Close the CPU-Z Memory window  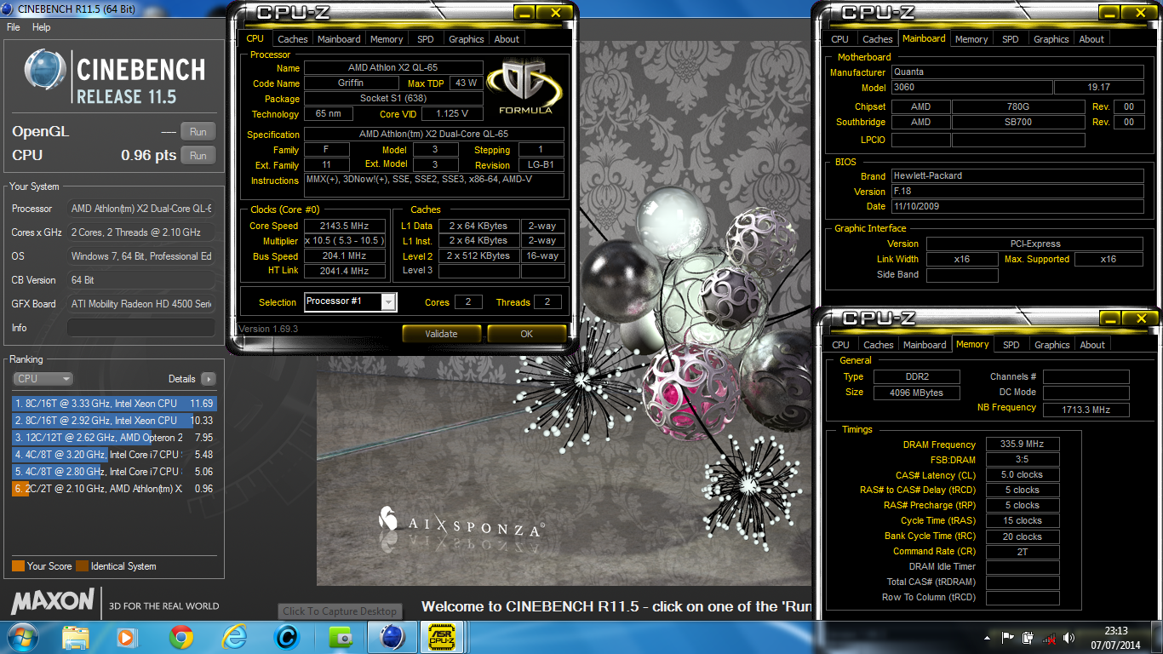click(1140, 318)
